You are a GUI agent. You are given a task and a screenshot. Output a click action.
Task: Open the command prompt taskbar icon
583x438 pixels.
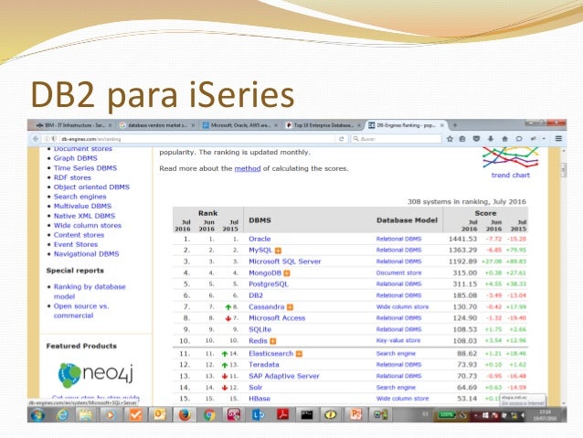(x=307, y=414)
